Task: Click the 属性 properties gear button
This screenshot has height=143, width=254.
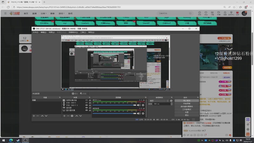Action: [x=75, y=93]
